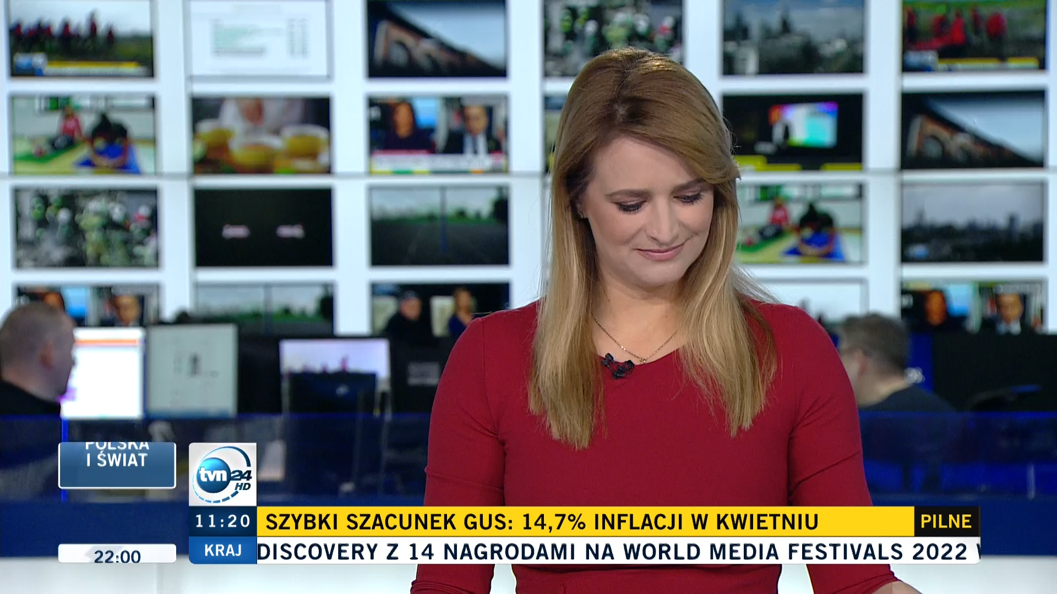Select the KRAJ ticker category label

tap(222, 551)
